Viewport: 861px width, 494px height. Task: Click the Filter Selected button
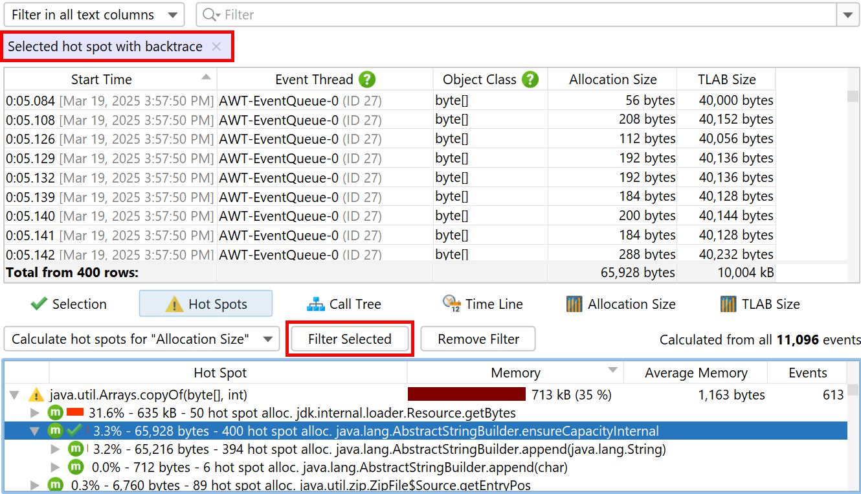coord(350,339)
